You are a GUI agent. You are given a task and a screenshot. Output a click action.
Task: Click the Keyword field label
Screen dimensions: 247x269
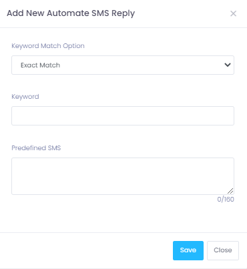pyautogui.click(x=25, y=97)
